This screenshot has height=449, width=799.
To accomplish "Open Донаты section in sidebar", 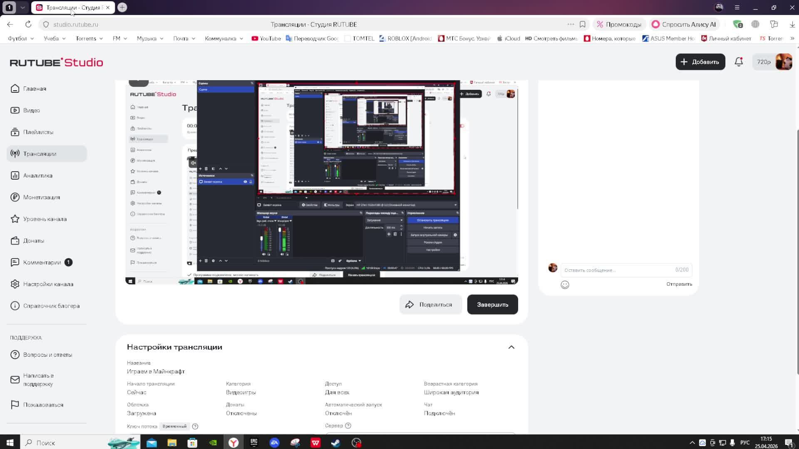I will [33, 241].
